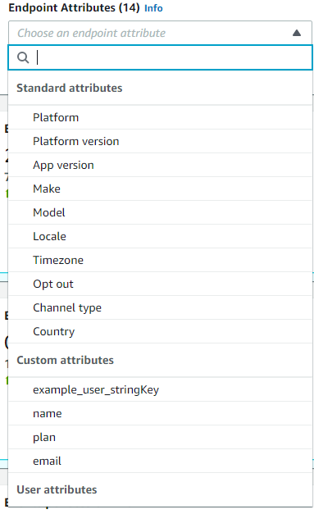Select the Model attribute

(x=160, y=212)
